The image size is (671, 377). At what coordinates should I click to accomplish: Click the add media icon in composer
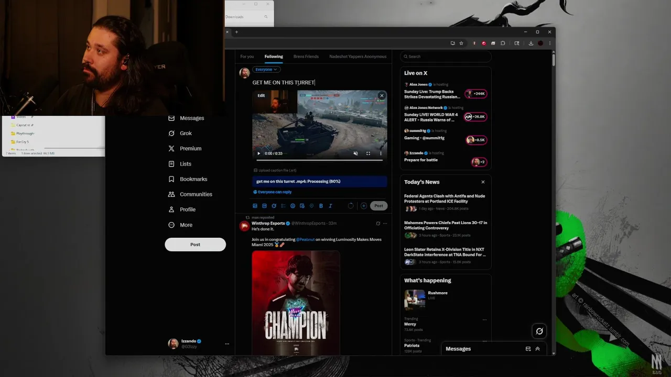(255, 206)
